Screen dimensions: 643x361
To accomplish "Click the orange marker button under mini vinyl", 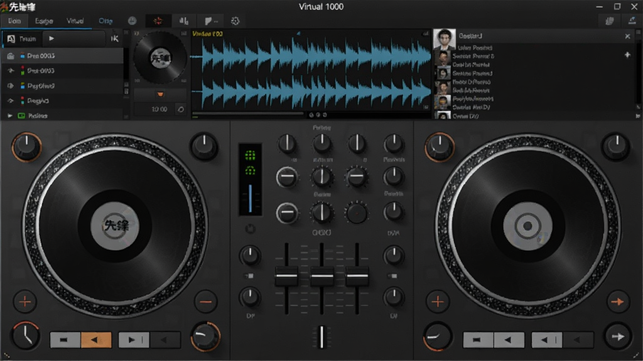I will 160,95.
